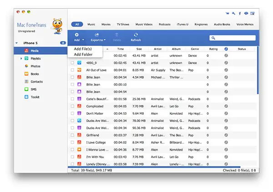Open Playlists in the sidebar
Viewport: 273px width, 192px height.
pyautogui.click(x=35, y=59)
